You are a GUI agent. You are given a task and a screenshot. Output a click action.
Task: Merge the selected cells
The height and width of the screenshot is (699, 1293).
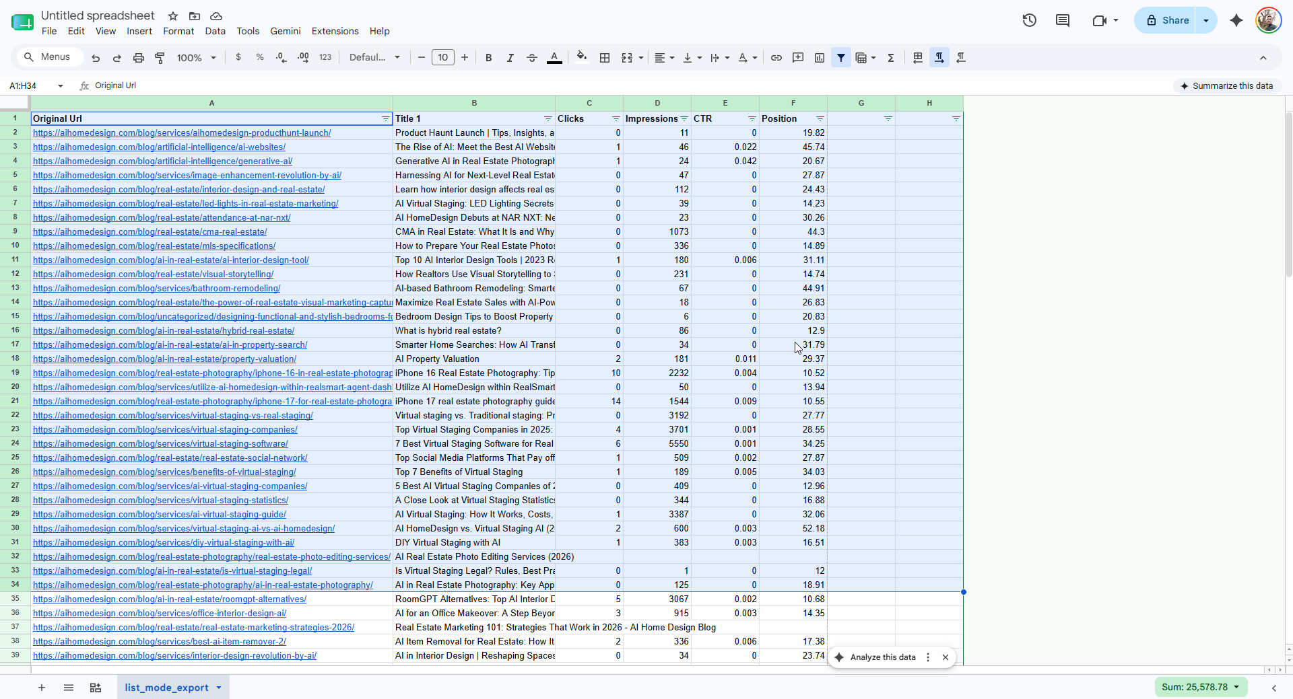pyautogui.click(x=627, y=58)
